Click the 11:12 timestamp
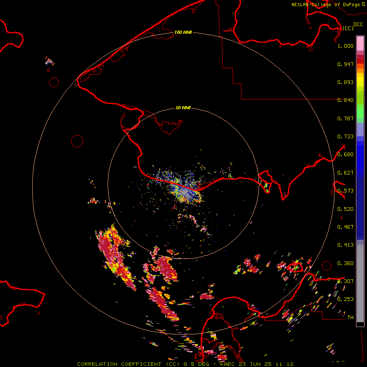367x367 pixels. point(285,364)
